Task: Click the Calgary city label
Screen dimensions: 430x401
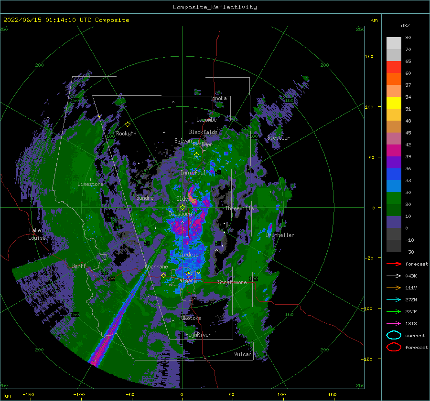Action: [186, 280]
